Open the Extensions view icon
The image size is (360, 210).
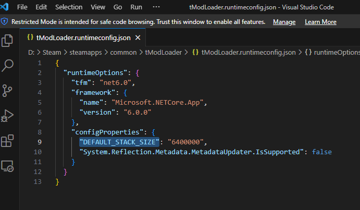point(8,141)
